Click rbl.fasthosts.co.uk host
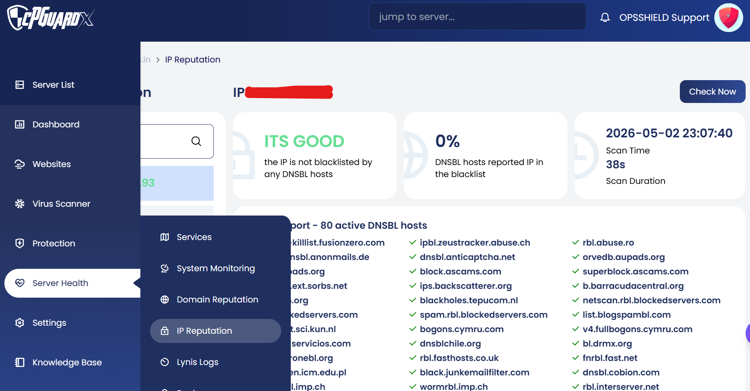Screen dimensions: 750x391 click(x=459, y=358)
